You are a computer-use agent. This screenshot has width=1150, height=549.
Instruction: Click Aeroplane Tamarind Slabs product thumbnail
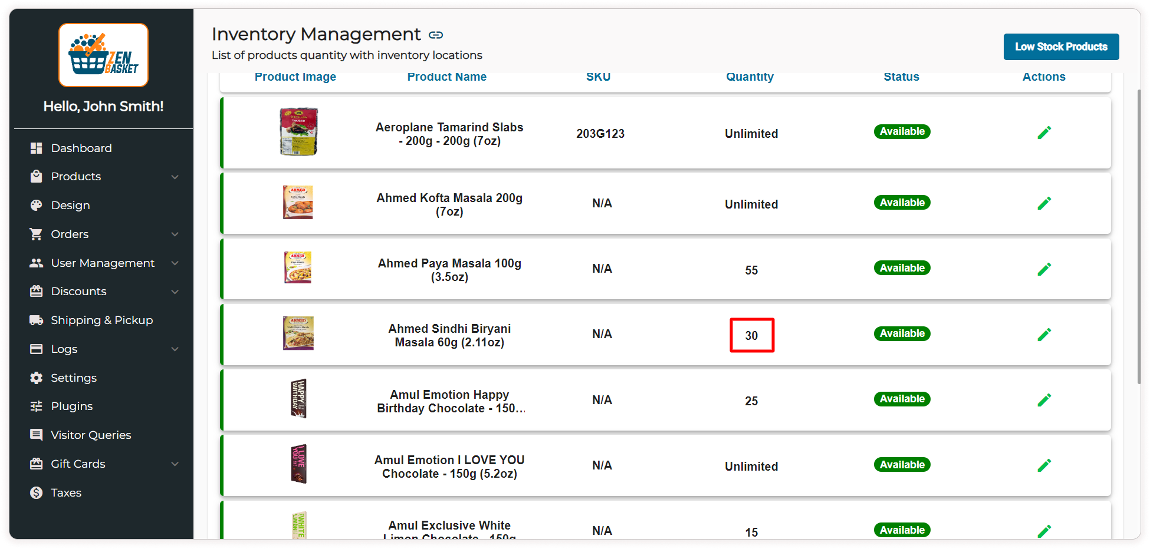coord(298,132)
